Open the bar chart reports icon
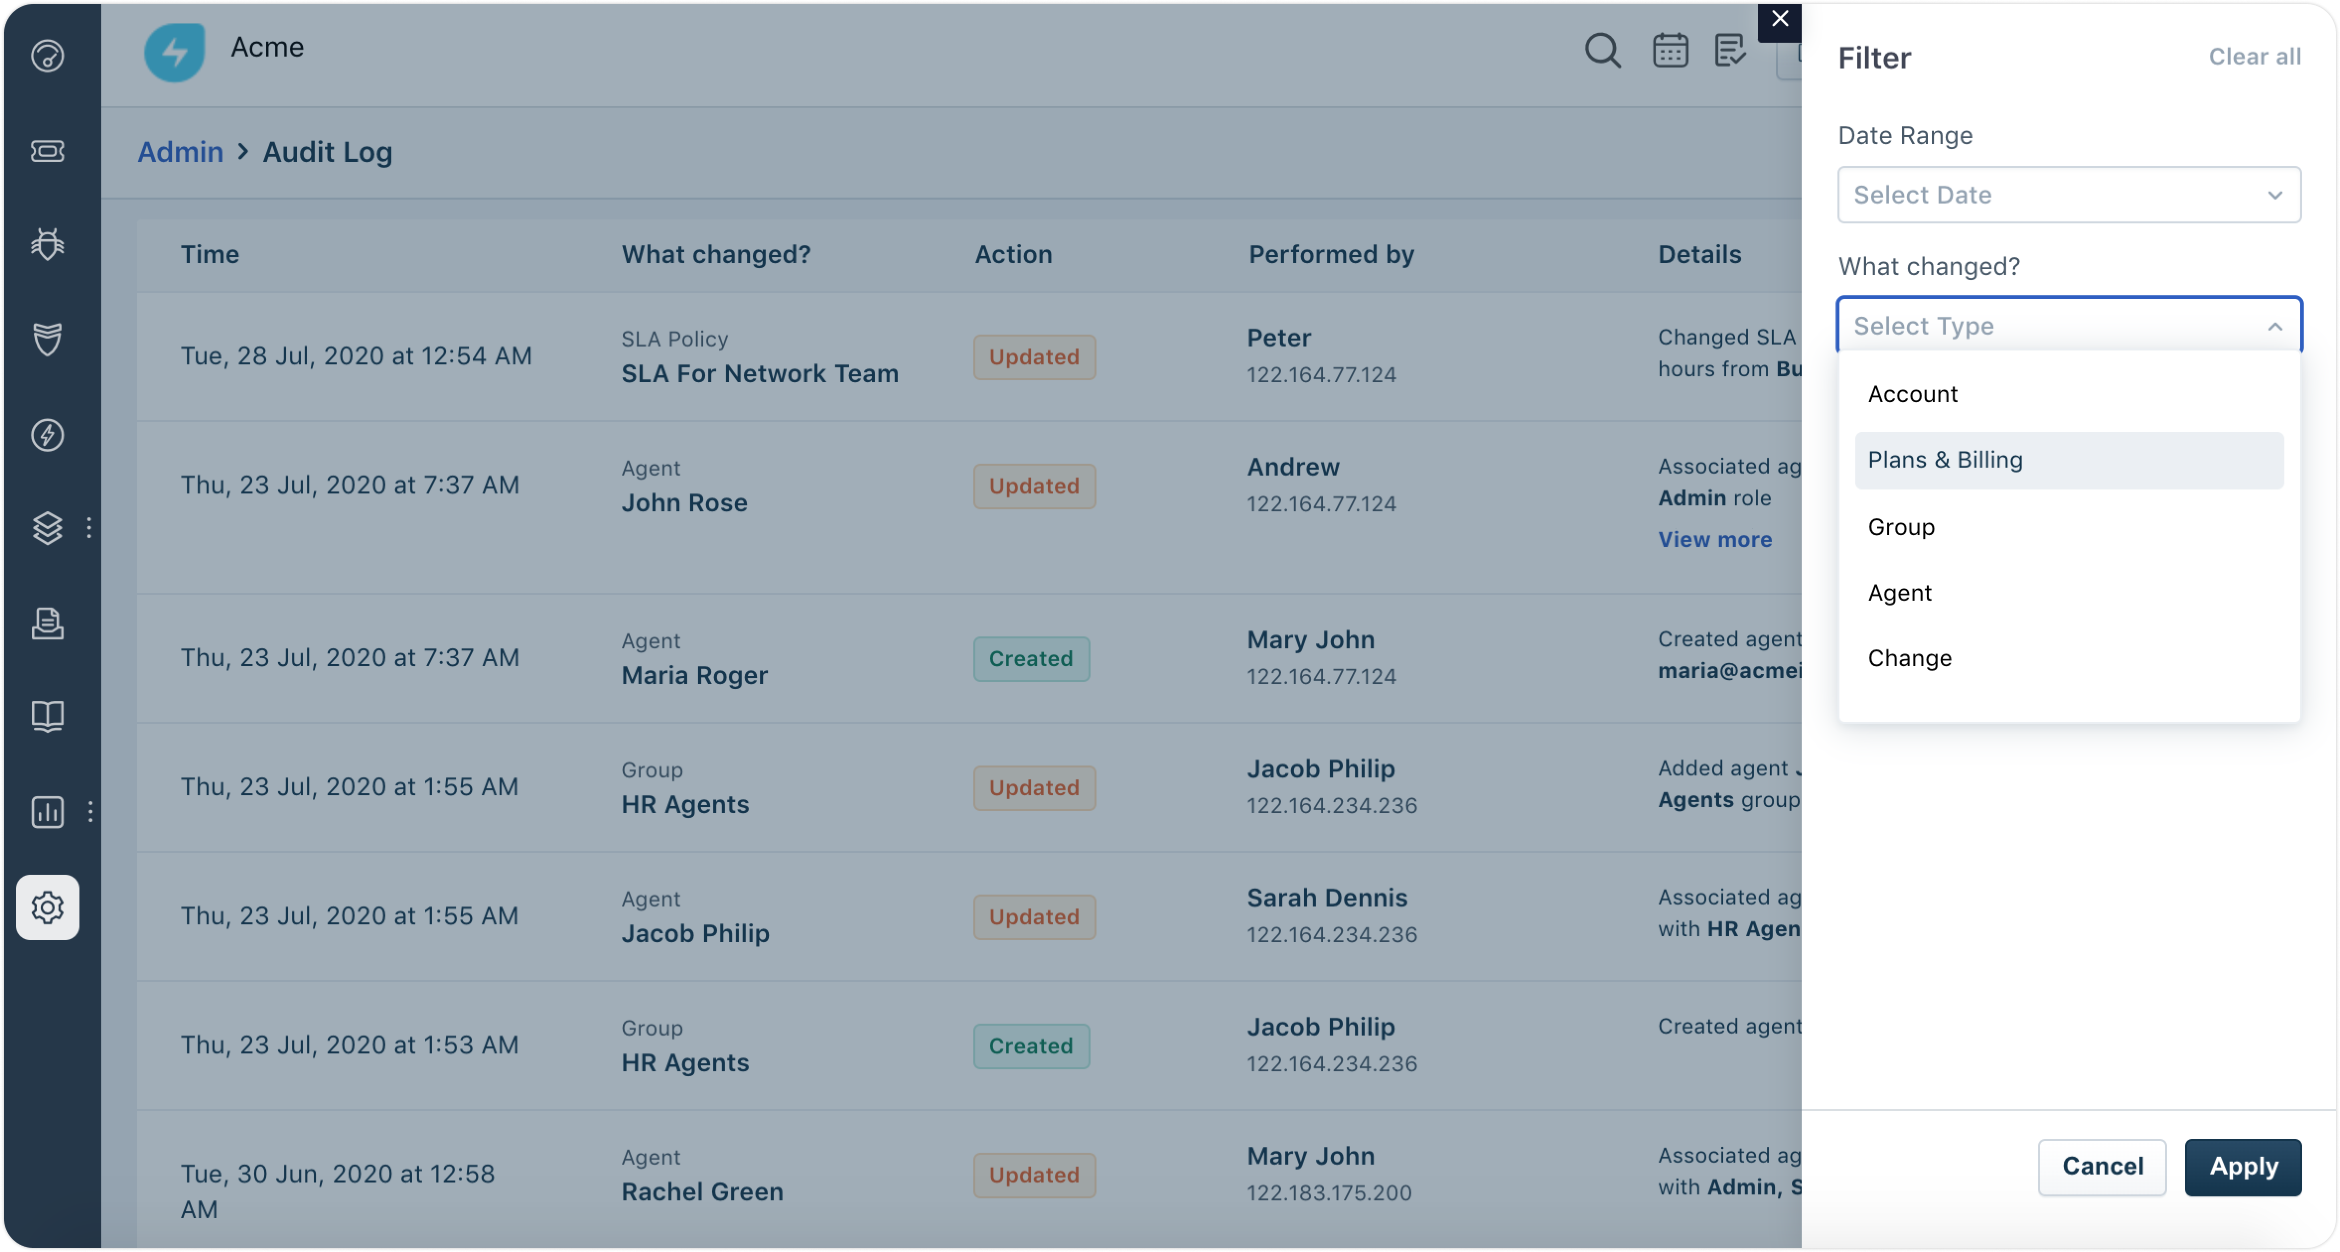Image resolution: width=2340 pixels, height=1252 pixels. point(47,812)
